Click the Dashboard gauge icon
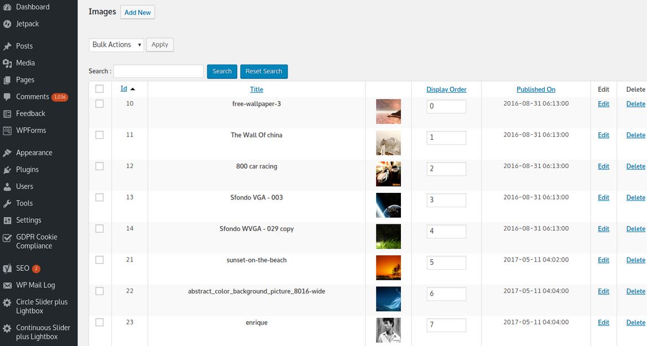The width and height of the screenshot is (647, 346). click(7, 7)
